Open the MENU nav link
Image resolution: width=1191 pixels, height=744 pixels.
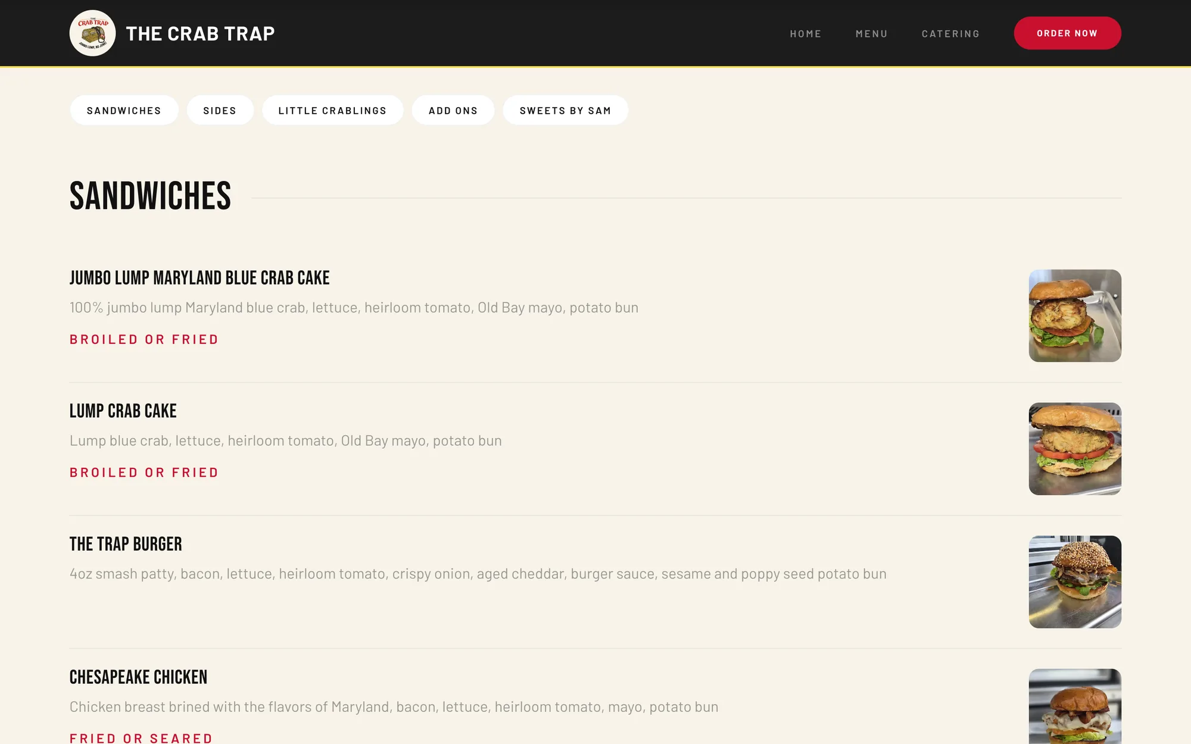[872, 34]
